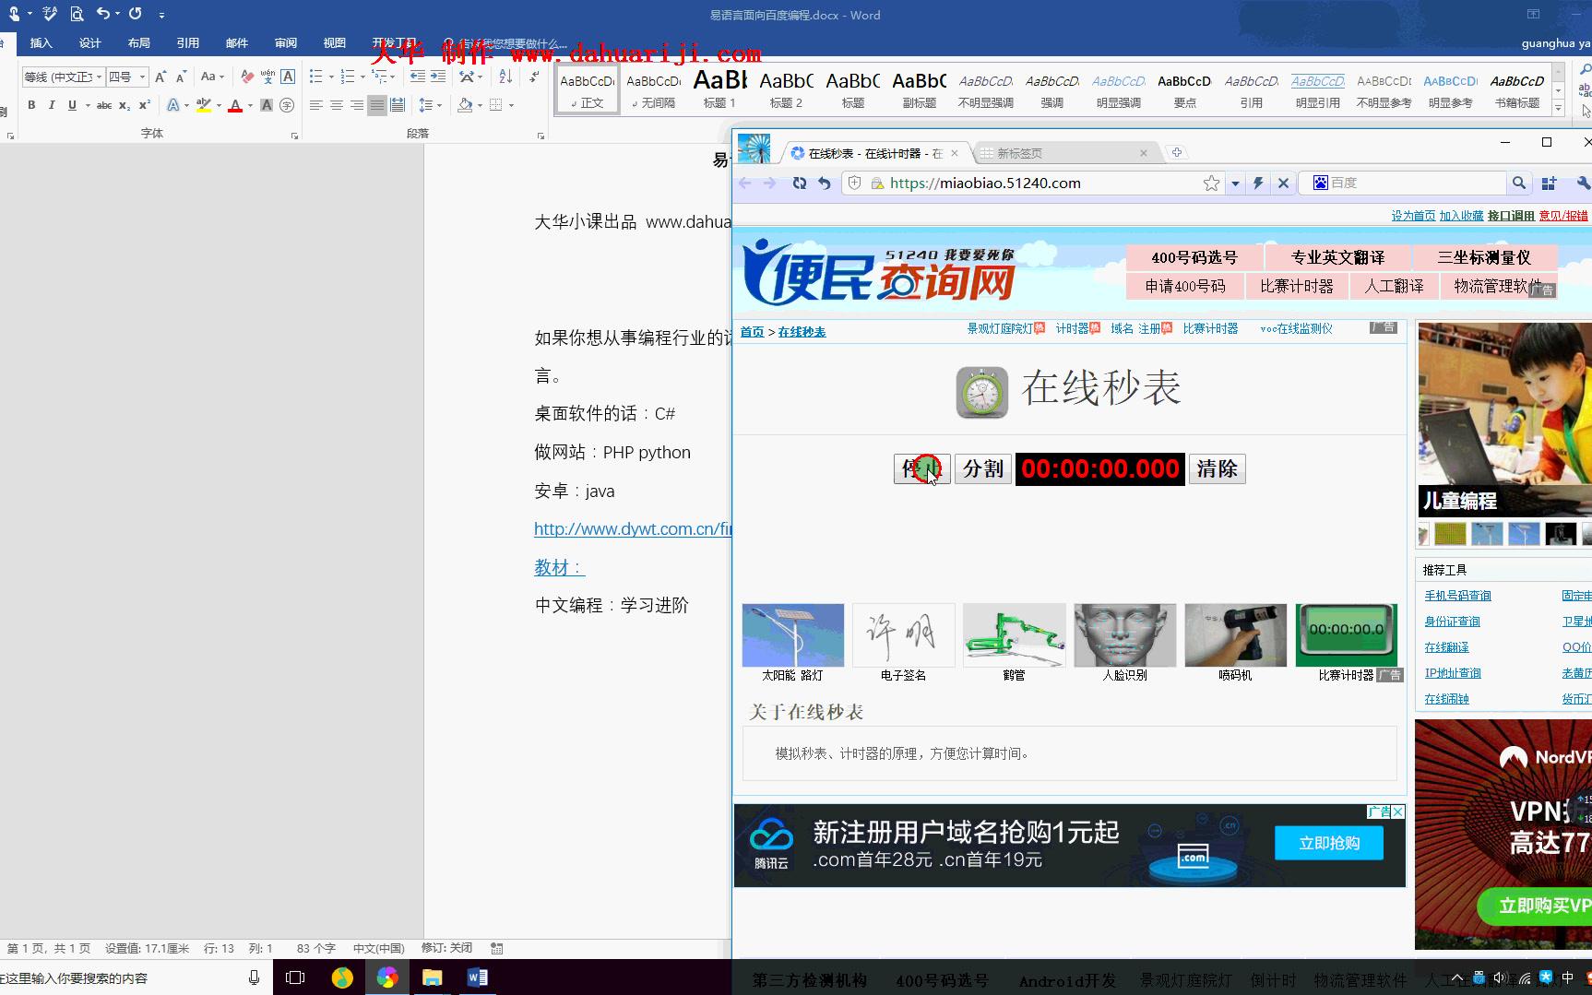Image resolution: width=1592 pixels, height=995 pixels.
Task: Click the browser address bar URL
Action: 985,183
